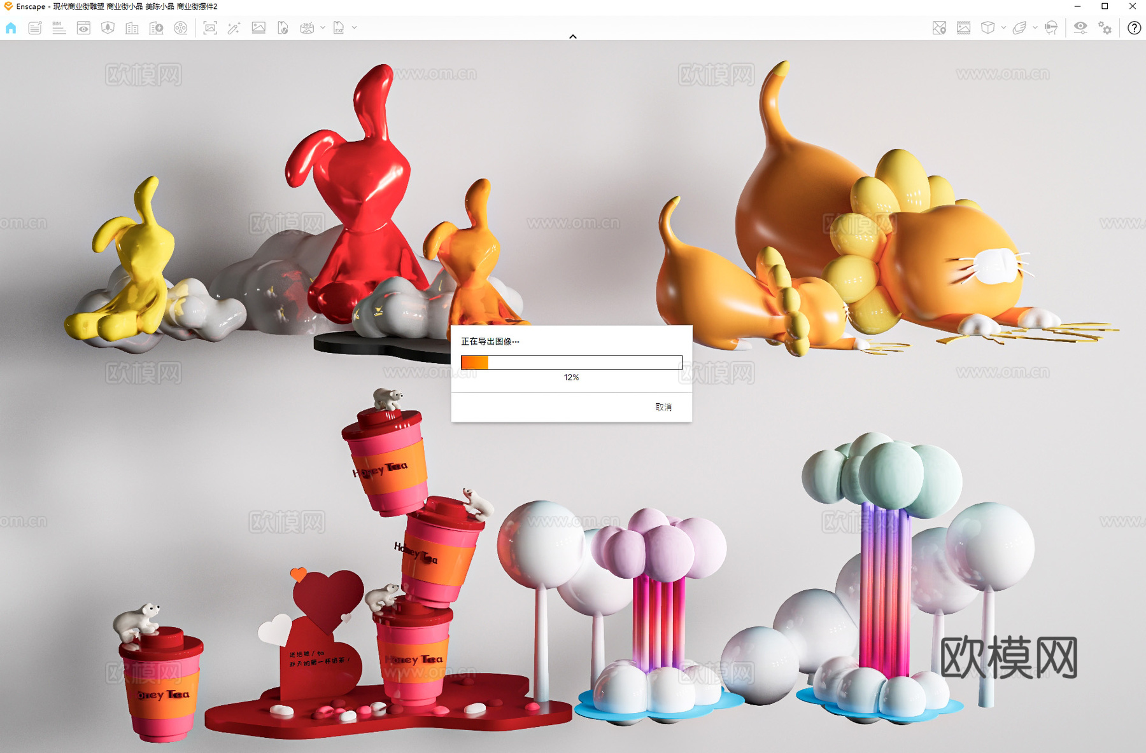Click the document upload checkmark icon
The width and height of the screenshot is (1146, 753).
283,28
